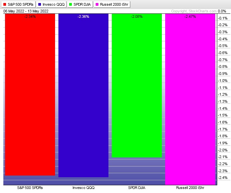Click the -2.4% y-axis label

pyautogui.click(x=223, y=178)
